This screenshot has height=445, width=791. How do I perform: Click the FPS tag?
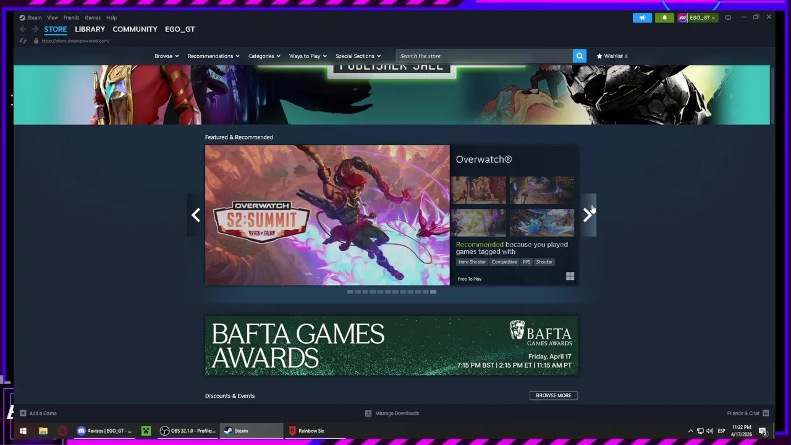pyautogui.click(x=527, y=262)
